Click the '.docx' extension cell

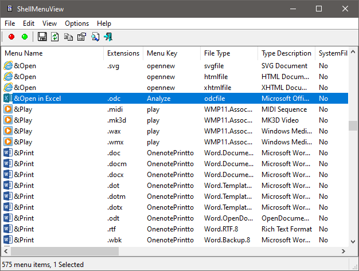coord(115,175)
